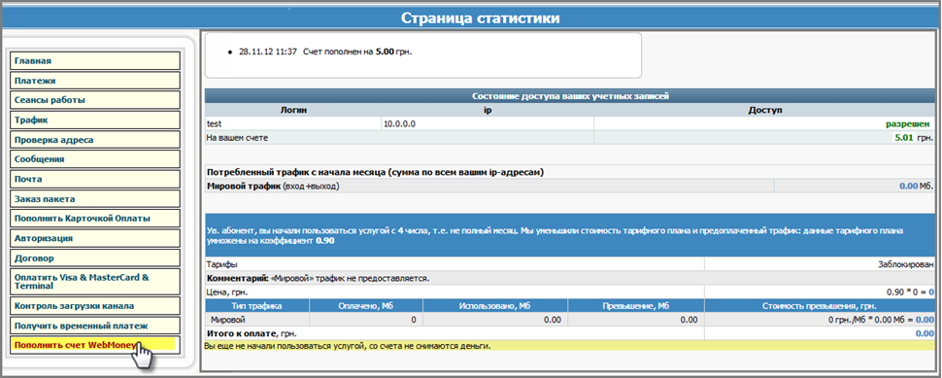Screen dimensions: 942x378
Task: Click the Доступ column header
Action: pyautogui.click(x=765, y=111)
